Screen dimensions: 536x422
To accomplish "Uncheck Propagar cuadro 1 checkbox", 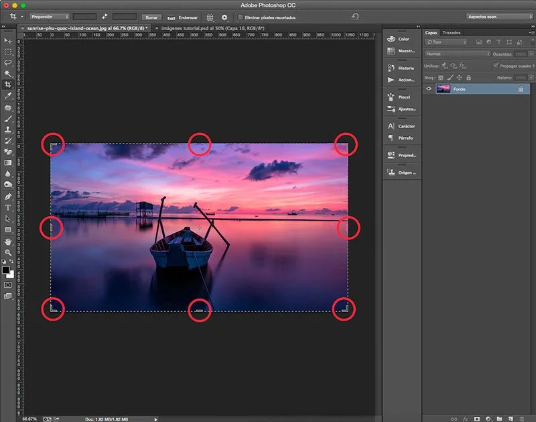I will [495, 66].
